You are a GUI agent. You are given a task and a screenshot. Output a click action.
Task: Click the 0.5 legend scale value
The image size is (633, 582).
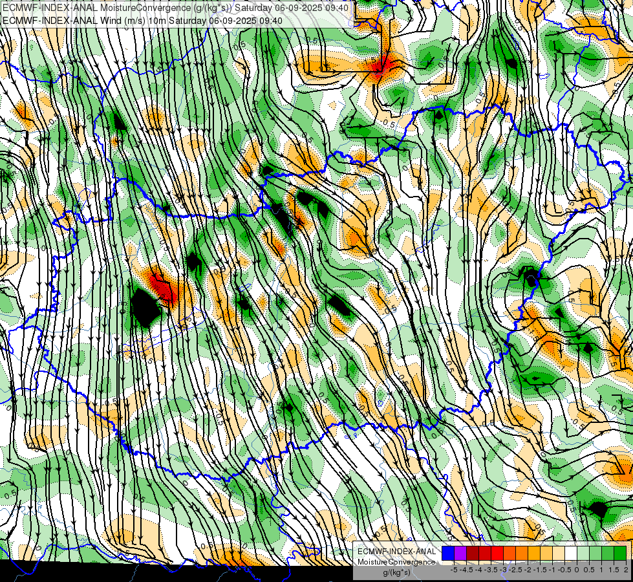pos(589,570)
